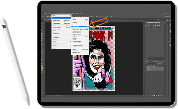Open the Relleno percentage dropdown
178x109 pixels.
coord(165,66)
